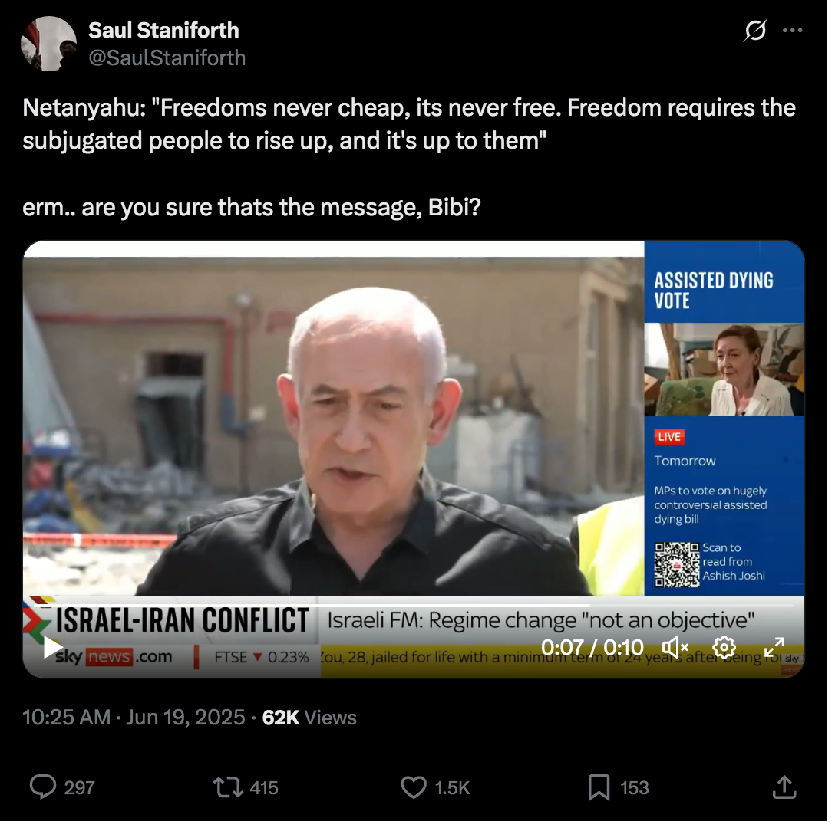The image size is (835, 828).
Task: Click the 1.5K likes count
Action: (452, 787)
